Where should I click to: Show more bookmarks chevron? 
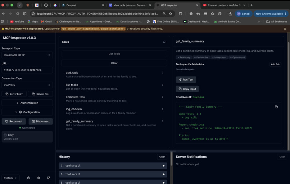(x=258, y=22)
